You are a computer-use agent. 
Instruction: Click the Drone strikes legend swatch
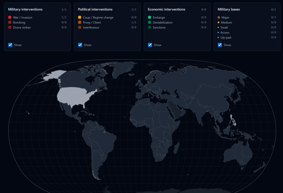coord(10,28)
